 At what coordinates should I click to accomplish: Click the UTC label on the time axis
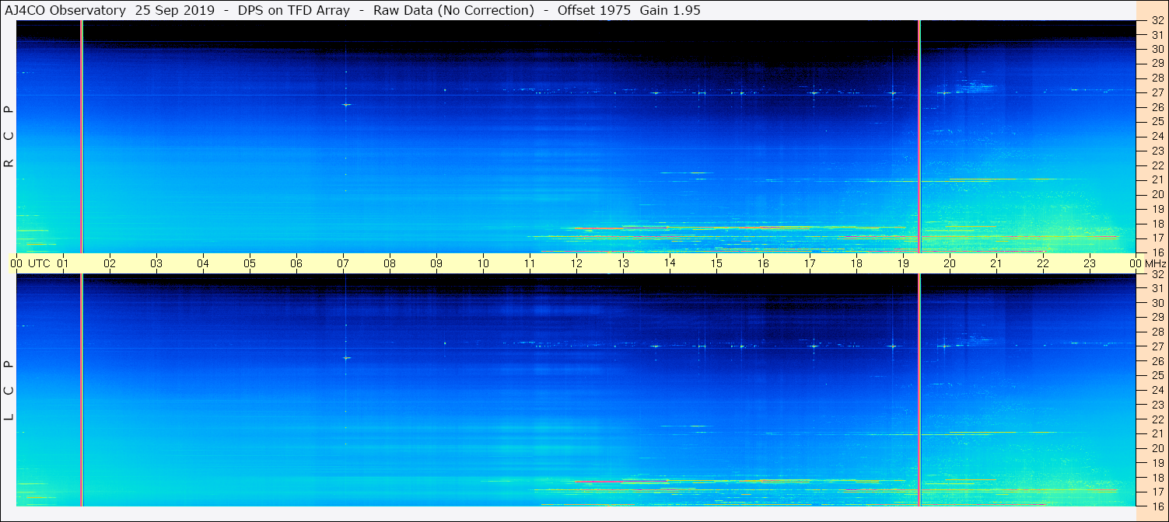point(39,263)
